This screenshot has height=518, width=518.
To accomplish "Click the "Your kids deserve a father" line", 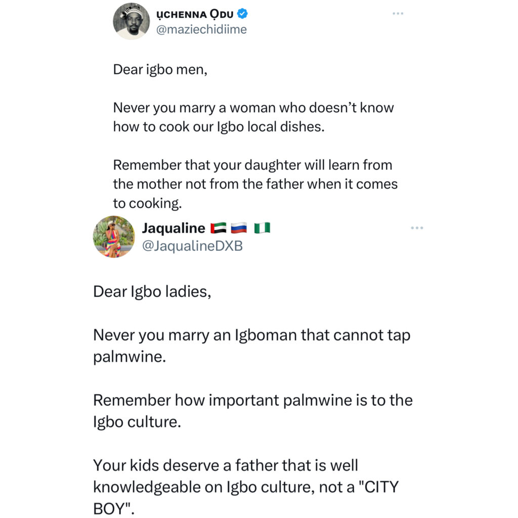I will pos(225,464).
